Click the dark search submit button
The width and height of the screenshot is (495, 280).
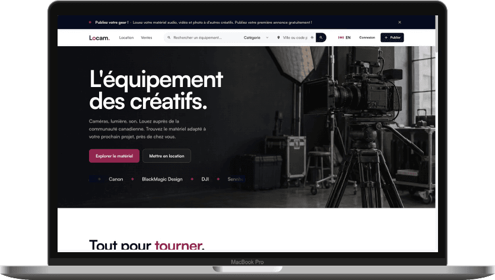point(321,37)
